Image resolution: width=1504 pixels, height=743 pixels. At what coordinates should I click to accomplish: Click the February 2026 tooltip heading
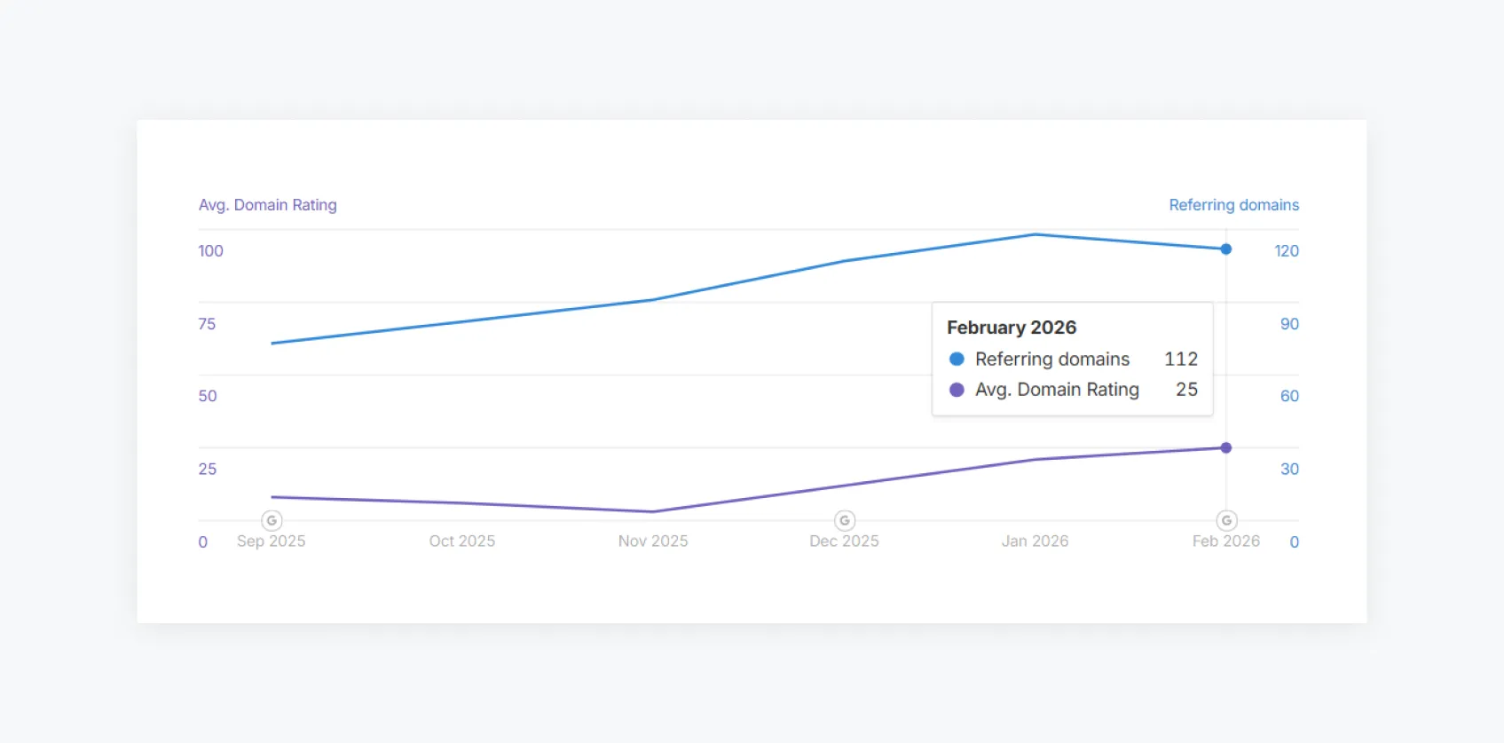click(x=1012, y=328)
